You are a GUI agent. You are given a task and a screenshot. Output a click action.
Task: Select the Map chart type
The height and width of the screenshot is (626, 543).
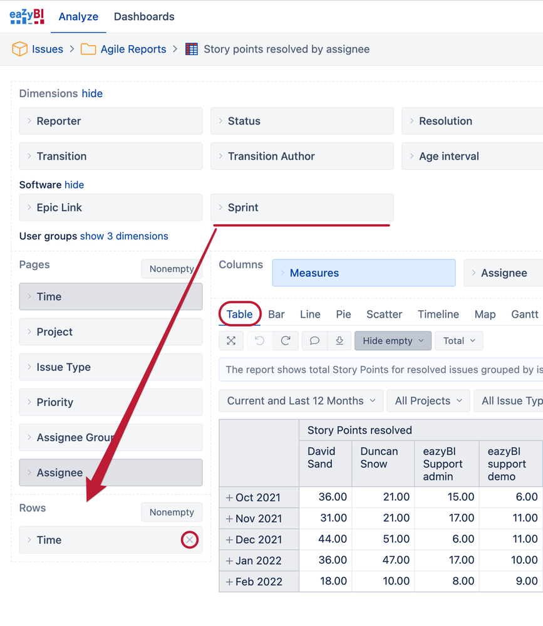pos(485,314)
